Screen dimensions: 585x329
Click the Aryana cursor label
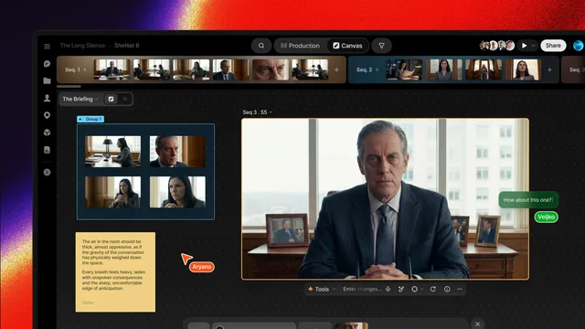(201, 267)
